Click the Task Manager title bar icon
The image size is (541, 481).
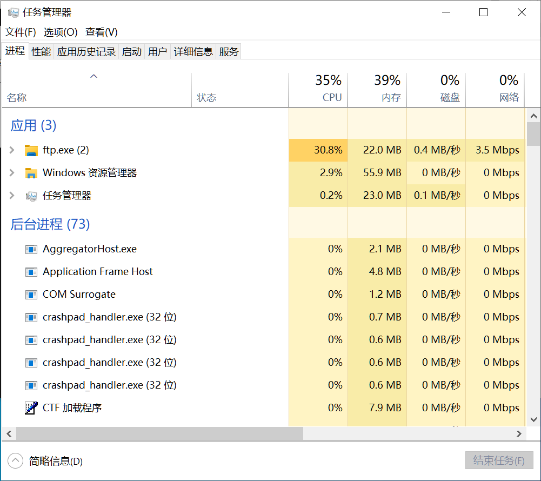click(x=13, y=12)
